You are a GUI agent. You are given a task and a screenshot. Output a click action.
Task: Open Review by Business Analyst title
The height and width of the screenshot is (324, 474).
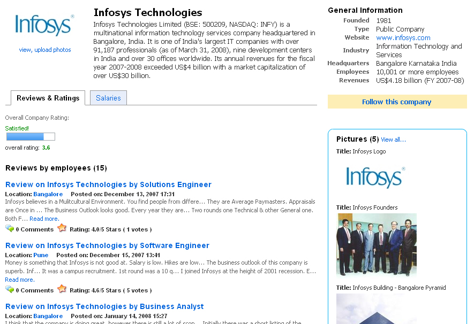click(104, 306)
